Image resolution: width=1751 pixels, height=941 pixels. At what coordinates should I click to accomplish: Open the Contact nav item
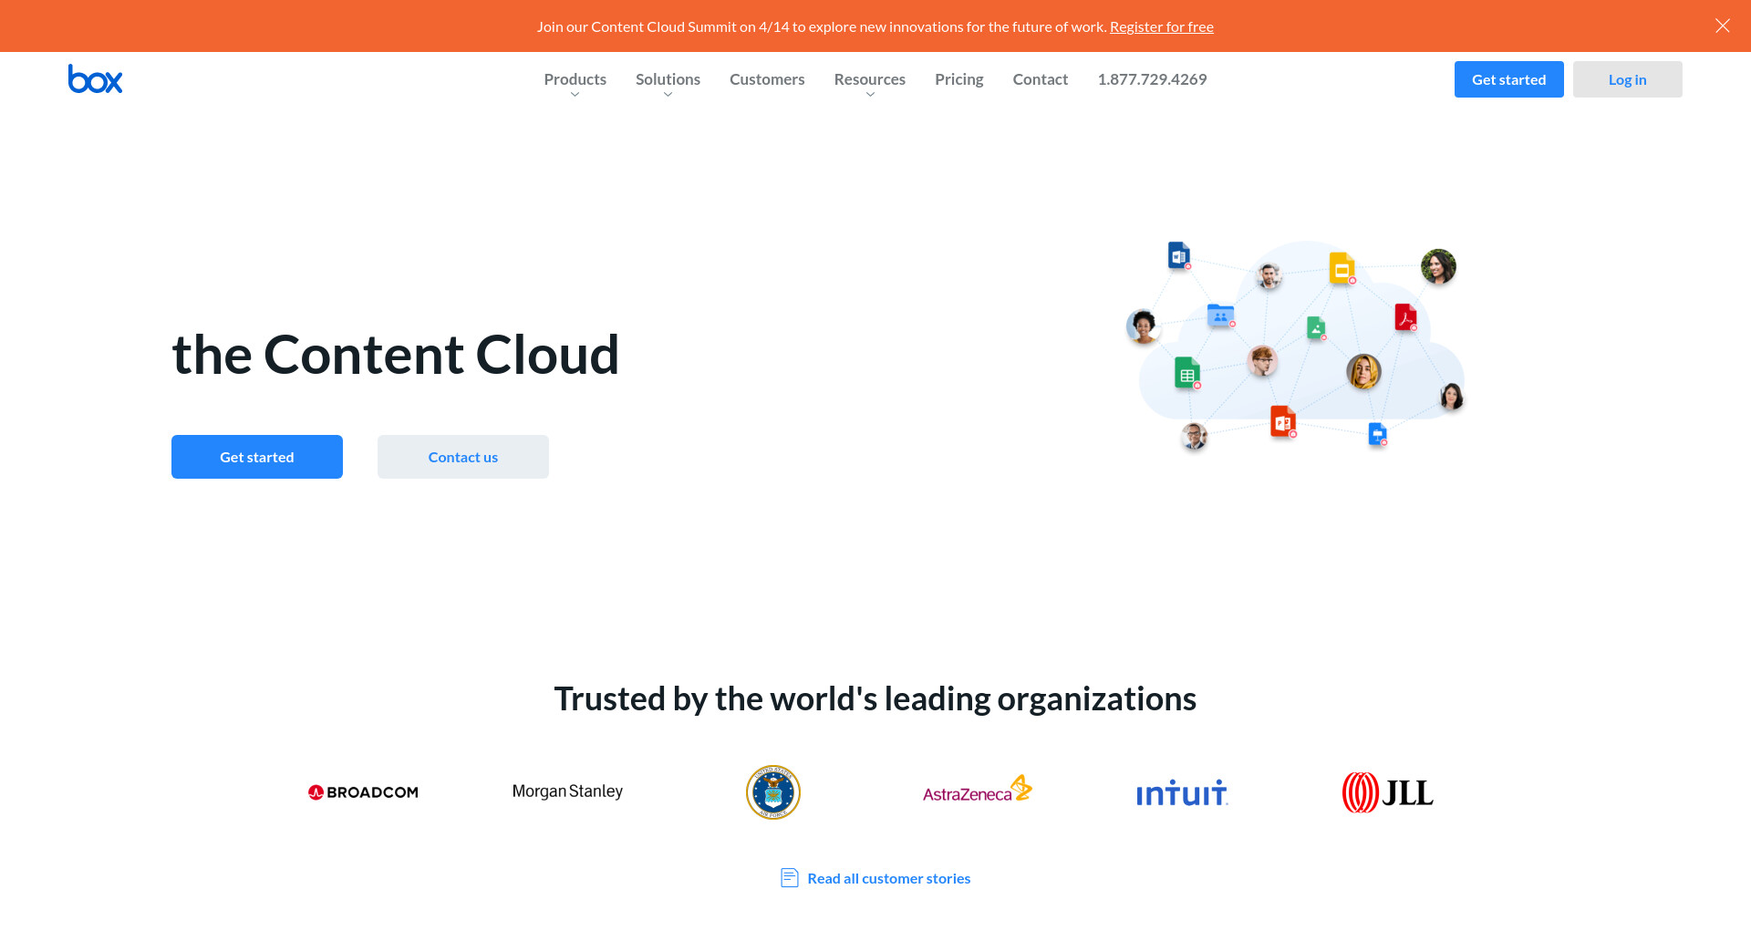pyautogui.click(x=1041, y=79)
